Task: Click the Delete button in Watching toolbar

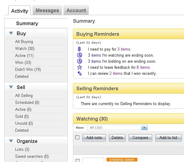Action: tap(117, 137)
